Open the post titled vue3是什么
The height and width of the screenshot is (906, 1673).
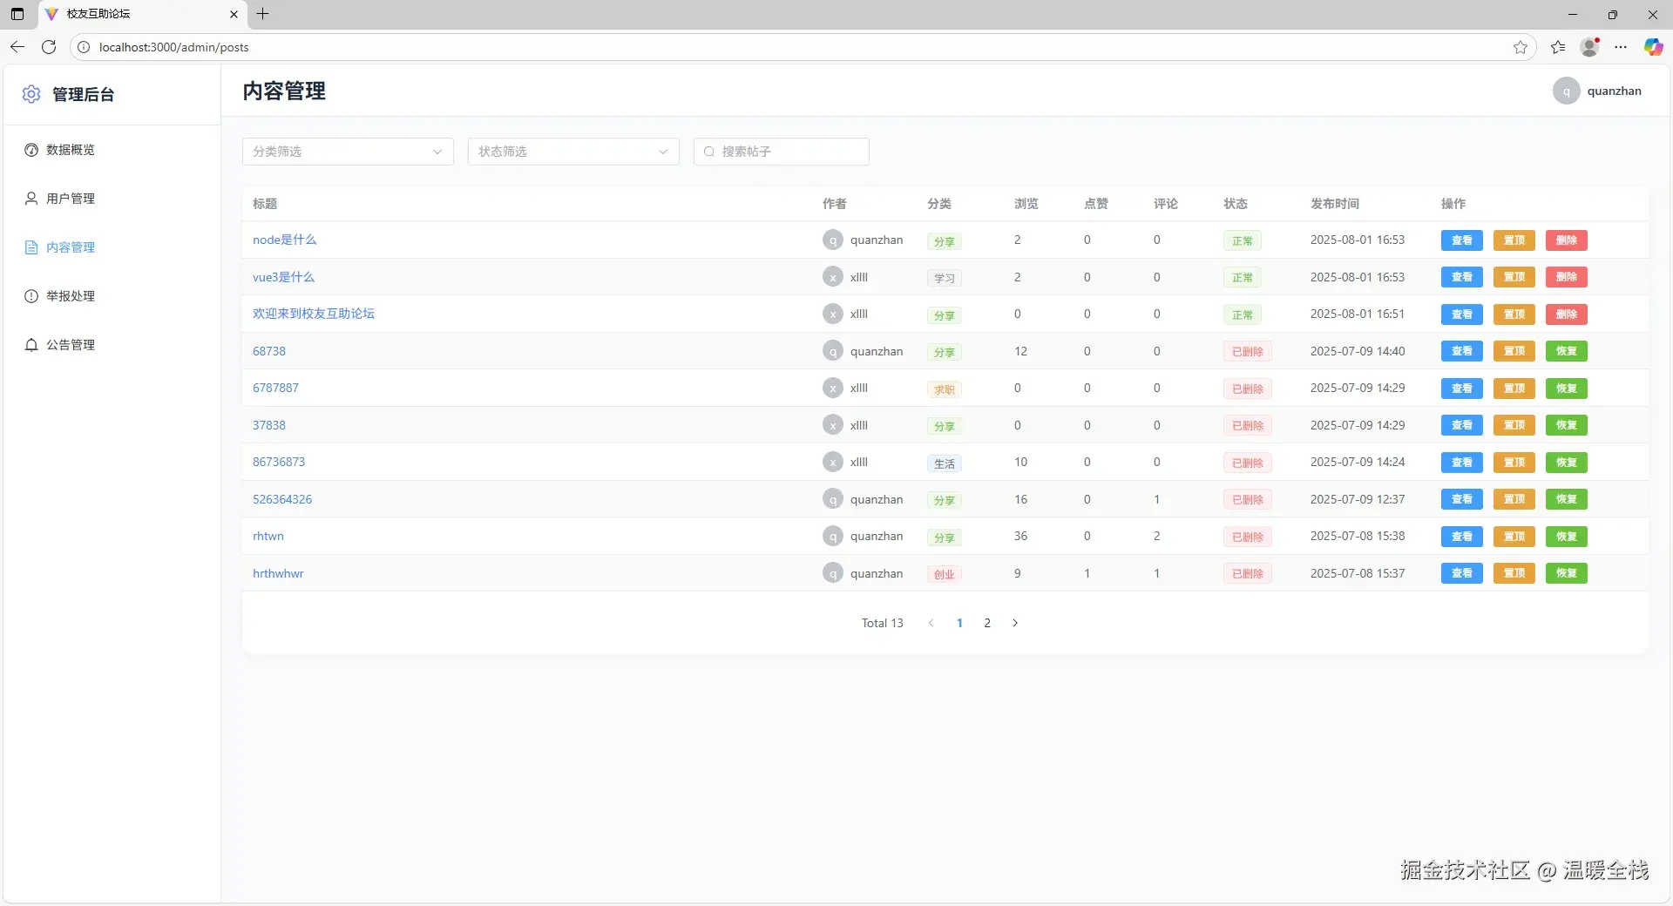coord(284,277)
